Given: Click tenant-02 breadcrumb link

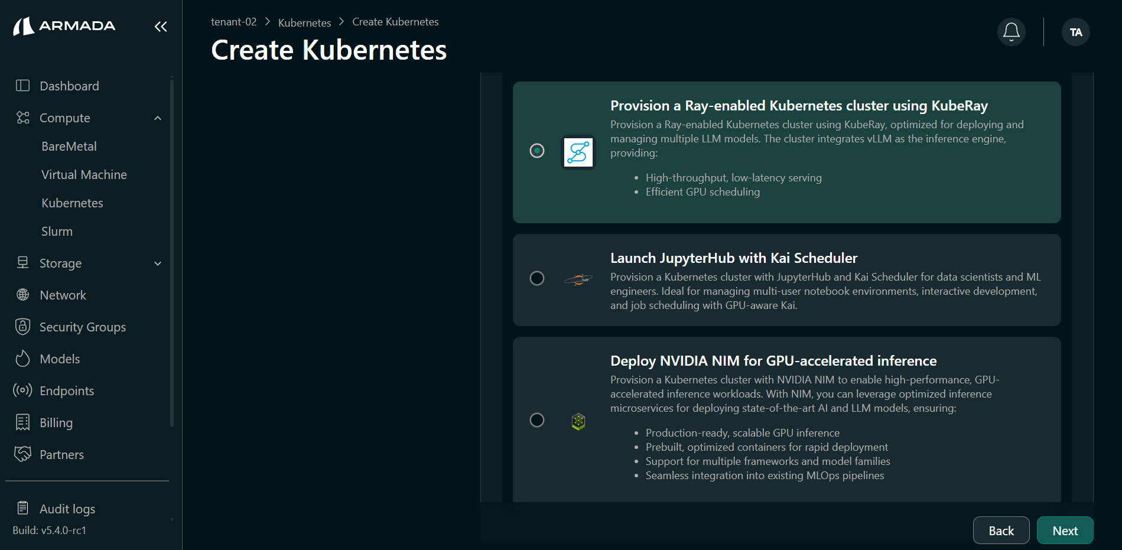Looking at the screenshot, I should tap(234, 22).
